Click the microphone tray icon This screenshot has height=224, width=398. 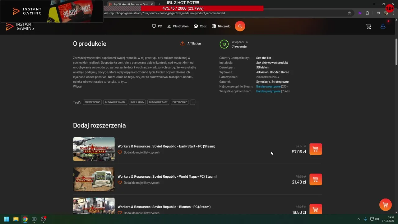(366, 219)
